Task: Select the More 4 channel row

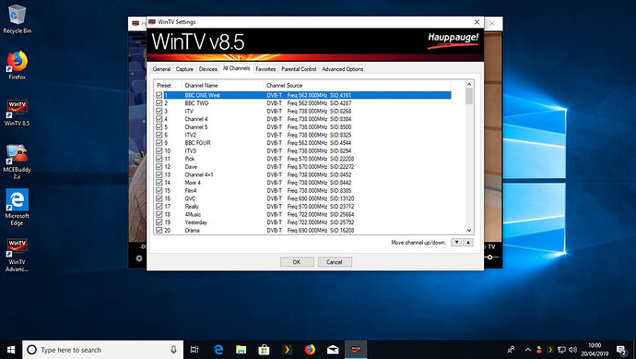Action: pos(302,183)
